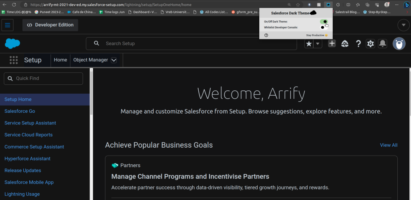Open browser favorites list icon
Screen dimensions: 411x200
pos(358,5)
